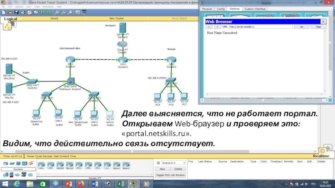Click the URL field with portal.netskills.ru
The height and width of the screenshot is (188, 335).
[260, 27]
